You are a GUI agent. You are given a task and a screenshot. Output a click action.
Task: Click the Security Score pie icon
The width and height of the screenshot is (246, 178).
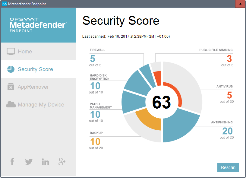tap(11, 69)
